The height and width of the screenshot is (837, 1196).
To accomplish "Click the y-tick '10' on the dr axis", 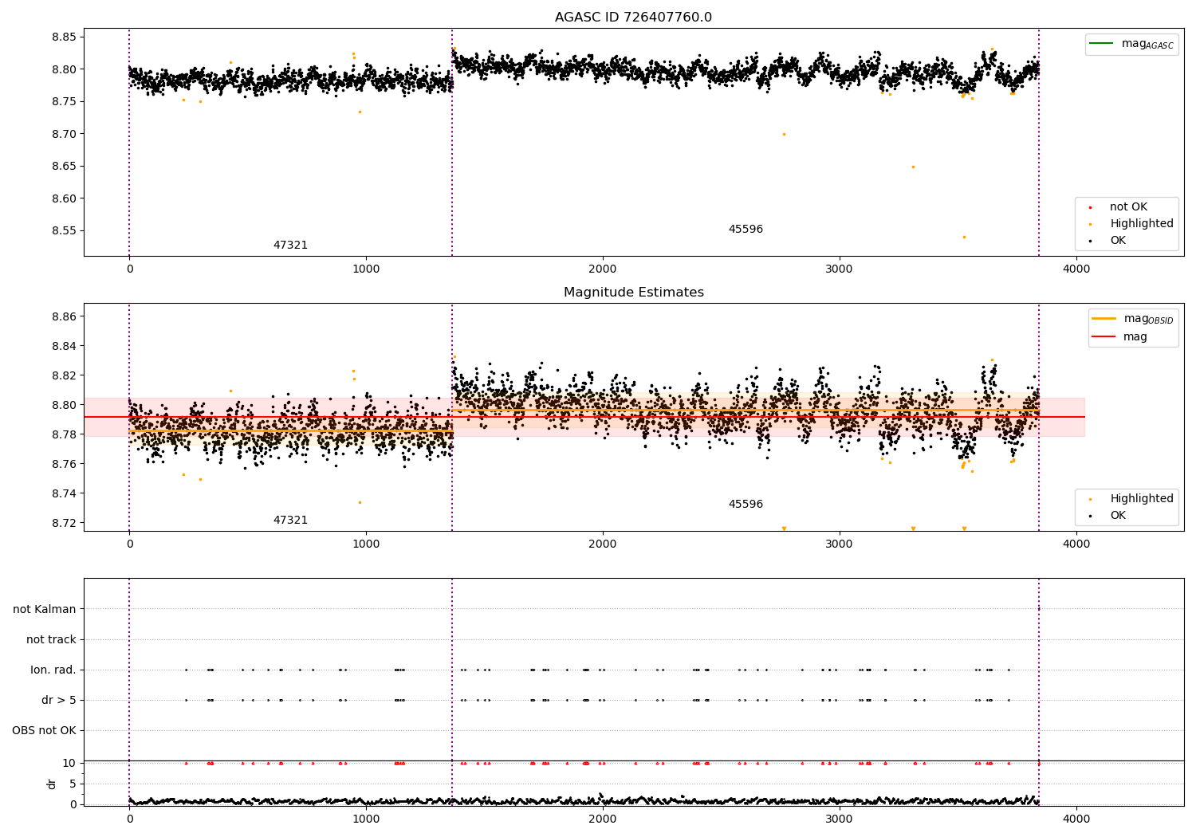I will click(x=69, y=763).
